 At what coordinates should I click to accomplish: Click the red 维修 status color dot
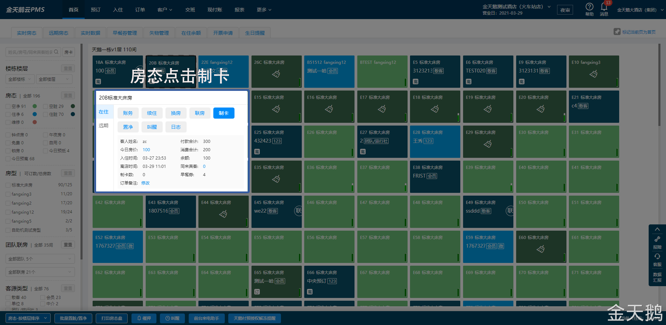point(35,122)
